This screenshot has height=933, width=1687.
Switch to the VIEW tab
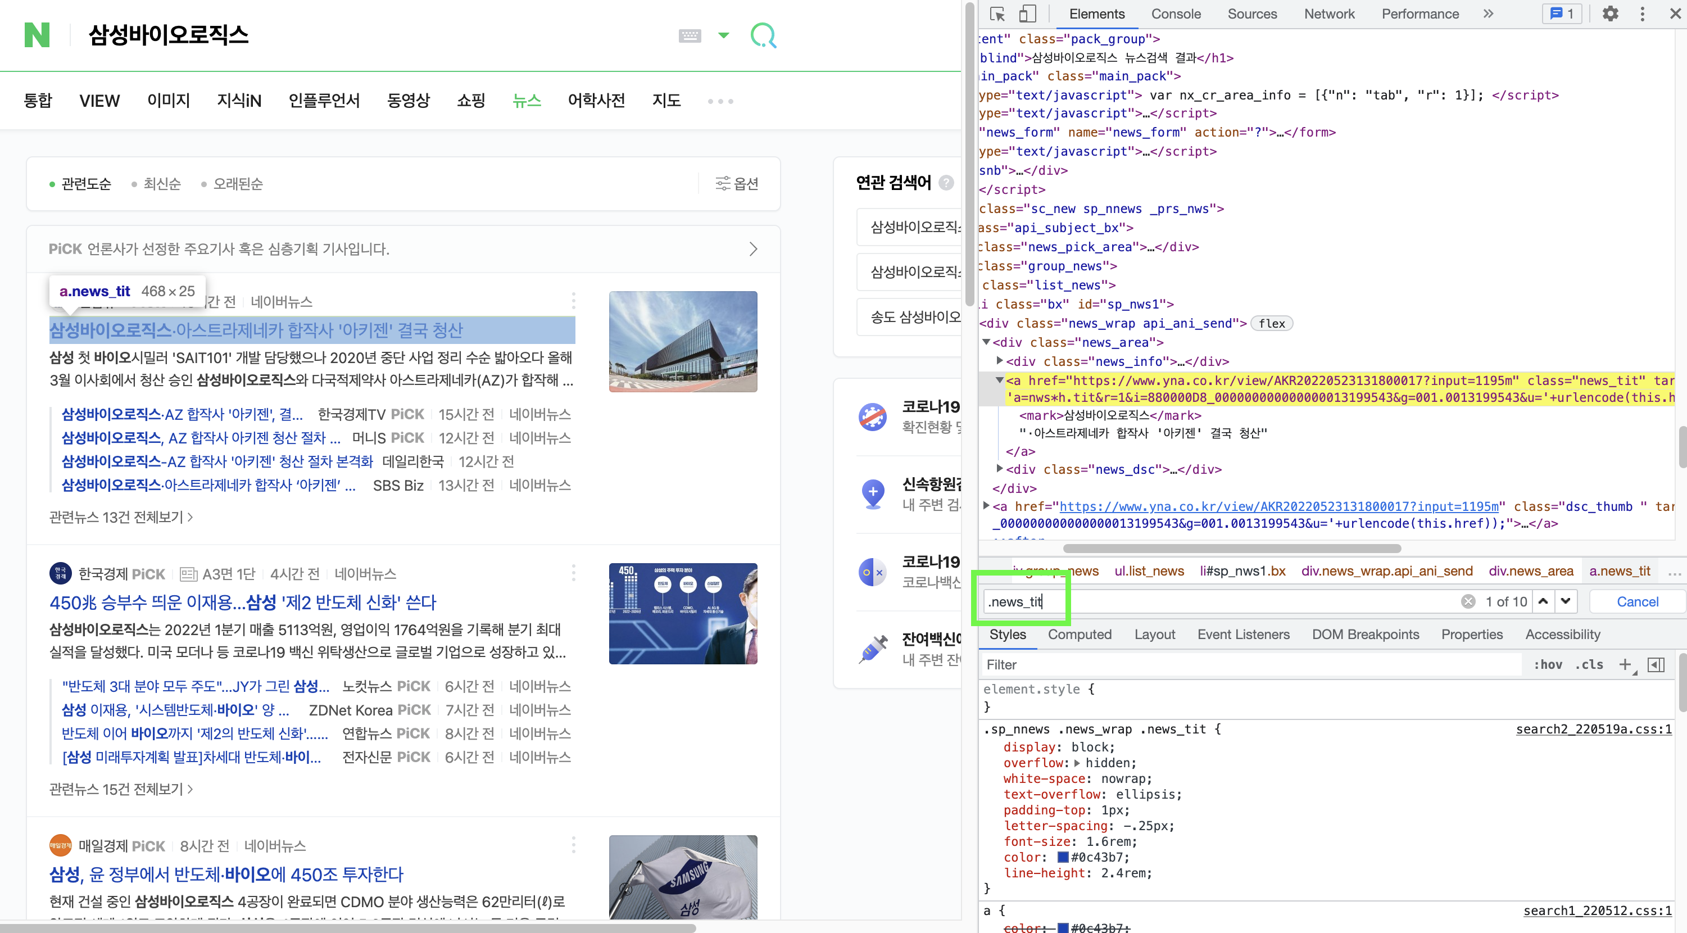point(99,101)
